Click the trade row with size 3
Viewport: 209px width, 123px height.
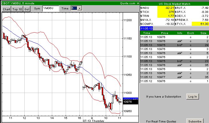point(174,49)
